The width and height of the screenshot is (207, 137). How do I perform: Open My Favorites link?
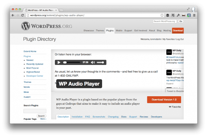coord(169,39)
